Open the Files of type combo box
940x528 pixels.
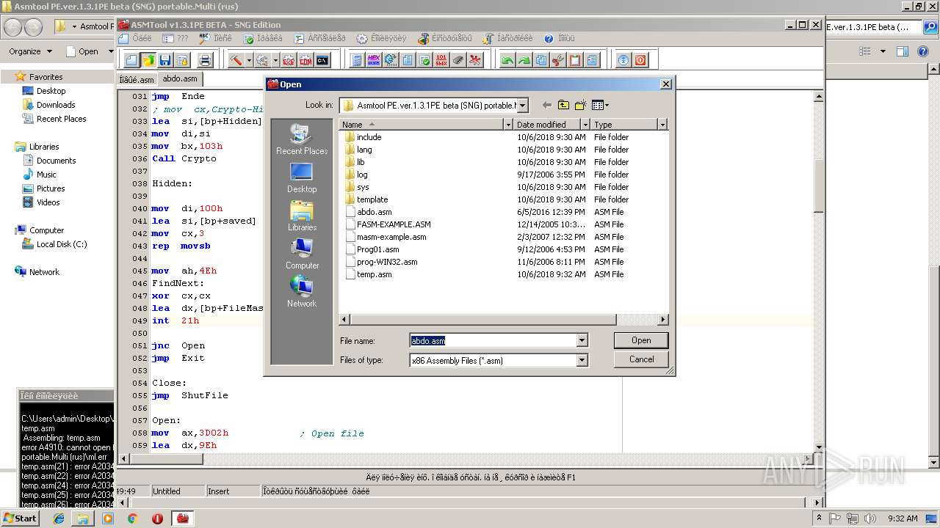[x=499, y=360]
